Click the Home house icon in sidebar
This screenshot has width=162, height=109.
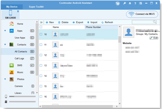(12, 24)
